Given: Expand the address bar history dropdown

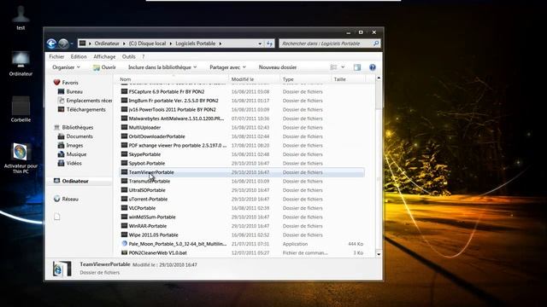Looking at the screenshot, I should click(260, 43).
